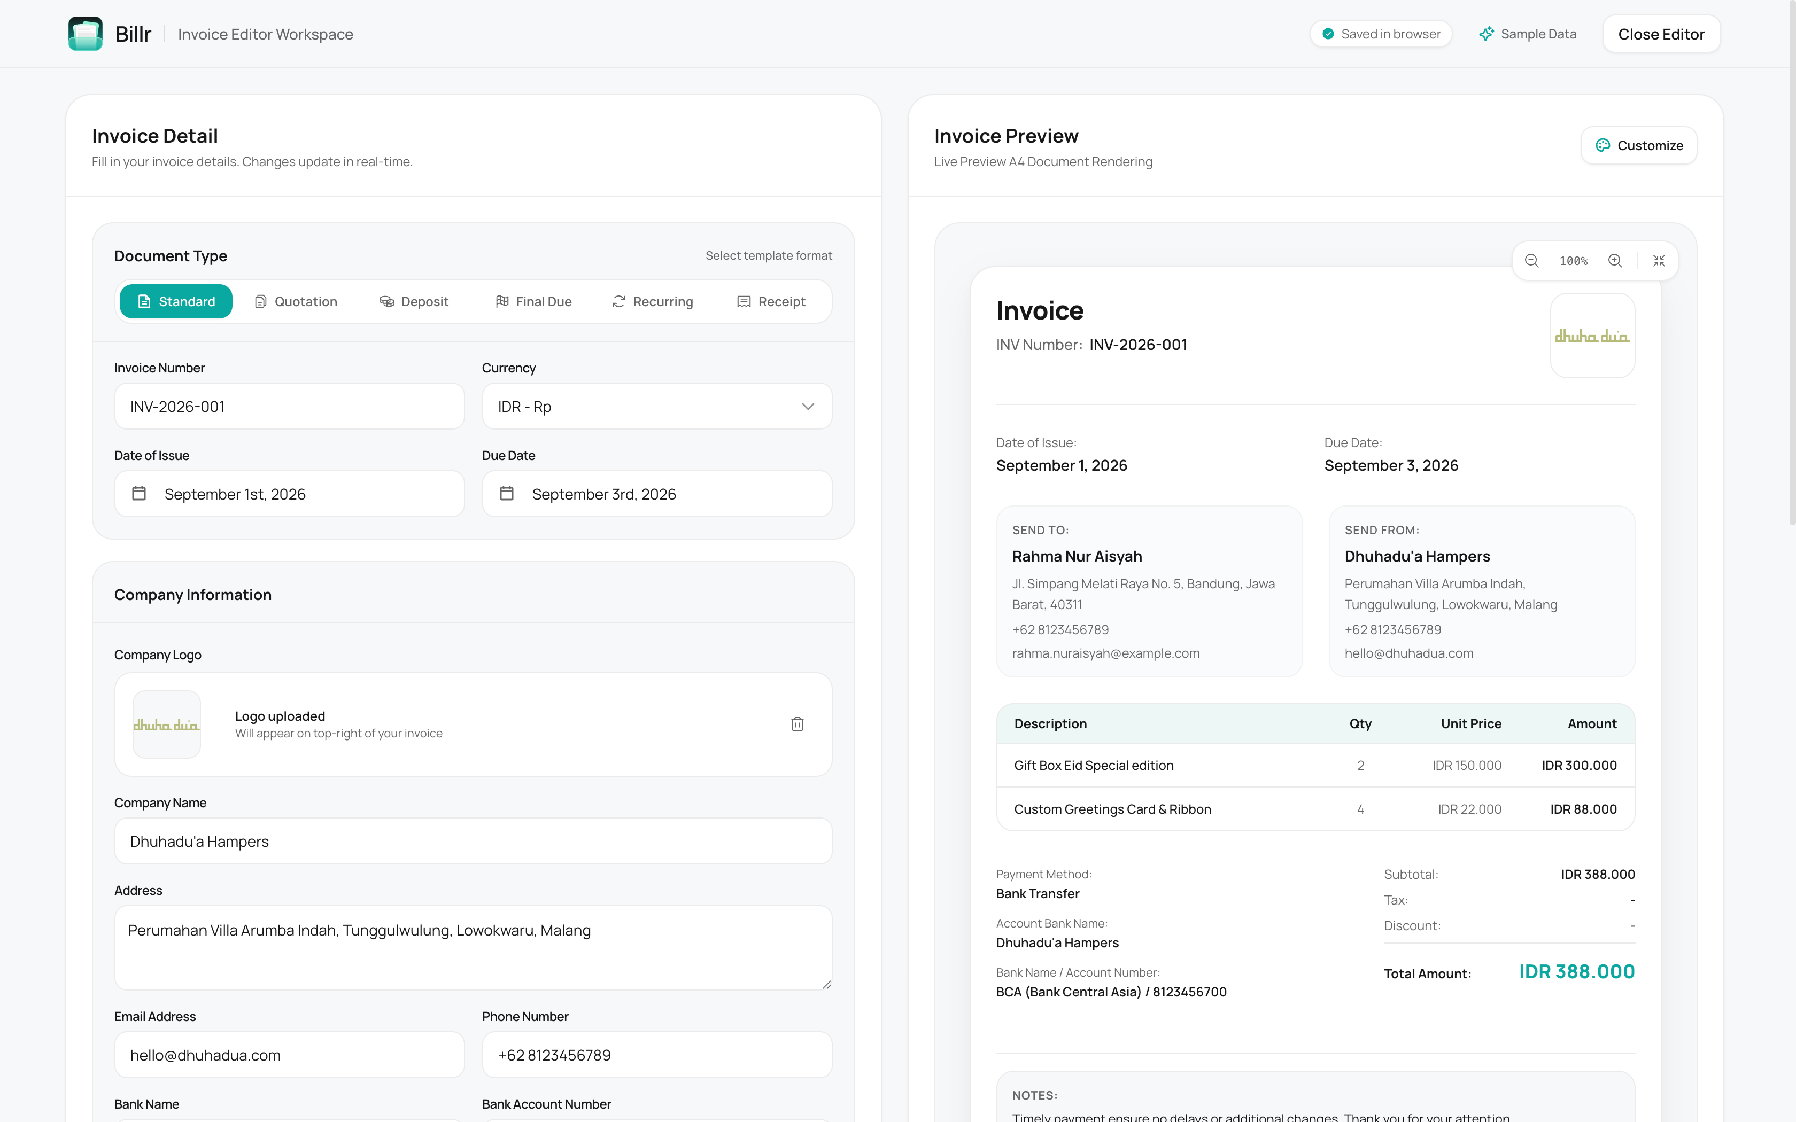1796x1122 pixels.
Task: Switch to the Receipt tab
Action: tap(771, 301)
